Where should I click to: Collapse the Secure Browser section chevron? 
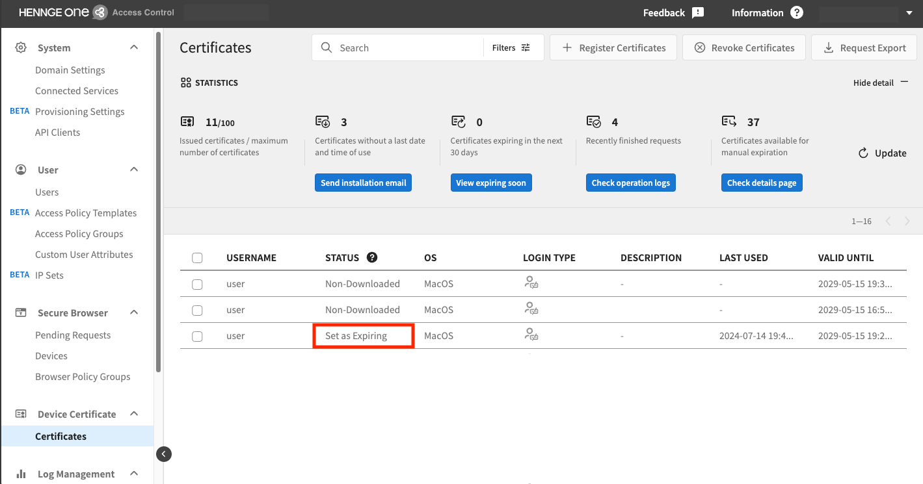[134, 312]
